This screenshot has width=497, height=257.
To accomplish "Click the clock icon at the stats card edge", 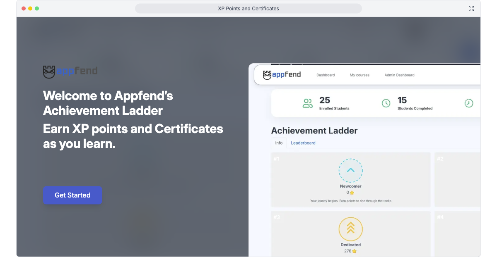I will 469,103.
